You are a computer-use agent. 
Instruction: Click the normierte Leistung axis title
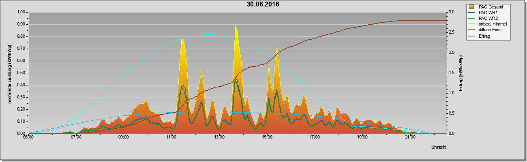9,73
